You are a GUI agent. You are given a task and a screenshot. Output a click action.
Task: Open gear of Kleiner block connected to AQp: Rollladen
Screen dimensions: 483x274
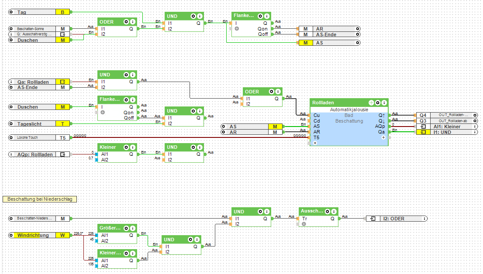(x=126, y=147)
